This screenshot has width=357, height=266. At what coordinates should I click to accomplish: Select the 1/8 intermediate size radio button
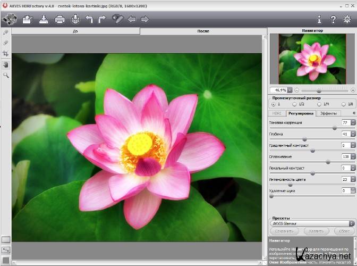(x=344, y=104)
